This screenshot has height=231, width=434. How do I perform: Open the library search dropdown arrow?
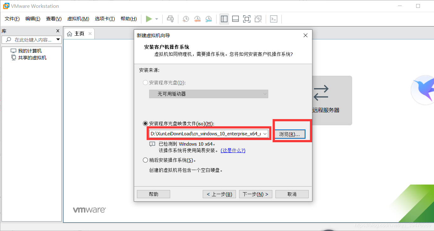pos(58,40)
